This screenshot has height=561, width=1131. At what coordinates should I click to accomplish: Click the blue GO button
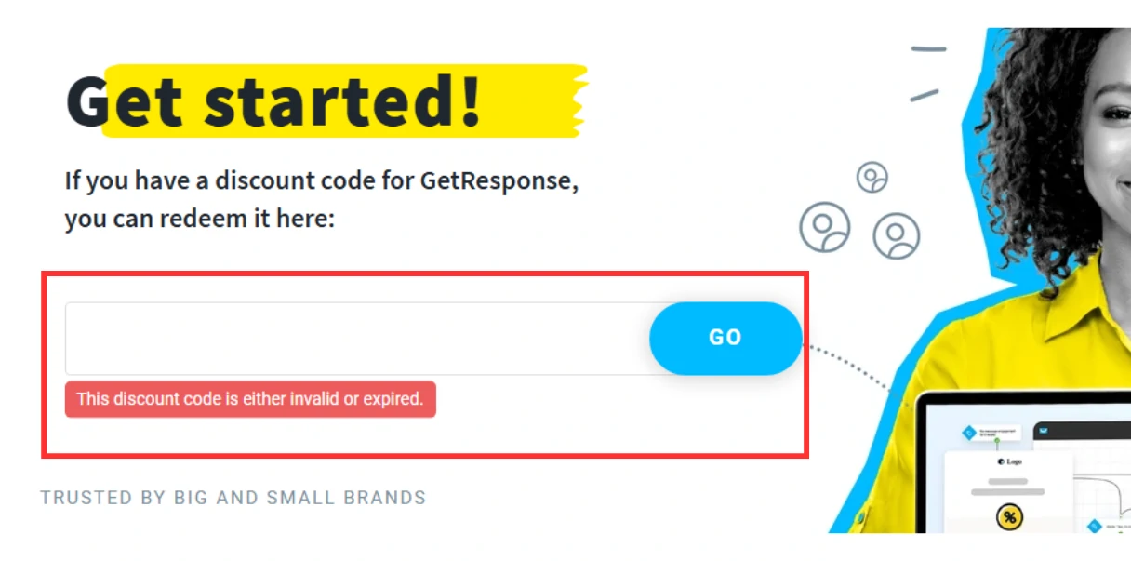[x=725, y=338]
